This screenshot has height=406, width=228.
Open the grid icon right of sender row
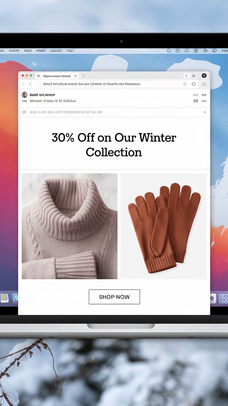[195, 101]
